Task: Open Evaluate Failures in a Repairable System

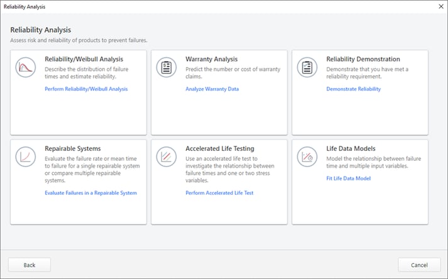Action: tap(90, 193)
